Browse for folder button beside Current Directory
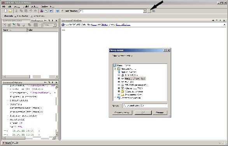Viewport: 228px width, 146px height. click(x=149, y=11)
